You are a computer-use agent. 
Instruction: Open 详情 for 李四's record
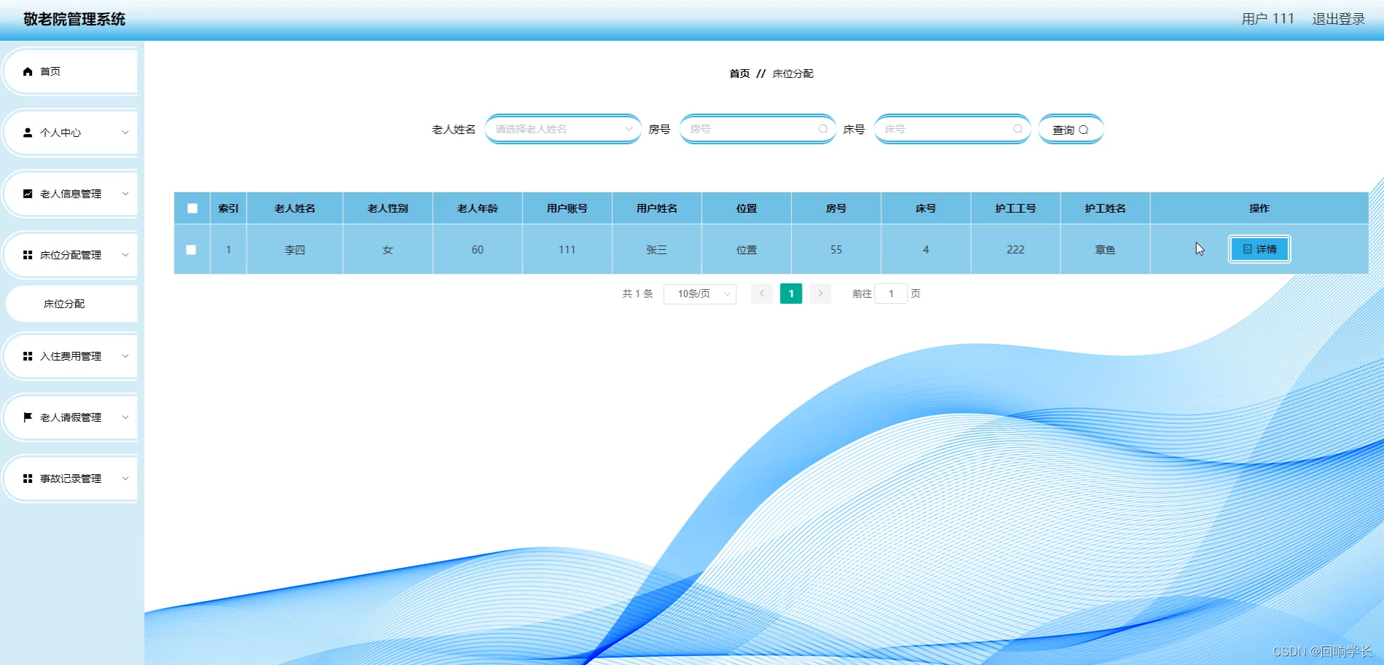tap(1259, 249)
